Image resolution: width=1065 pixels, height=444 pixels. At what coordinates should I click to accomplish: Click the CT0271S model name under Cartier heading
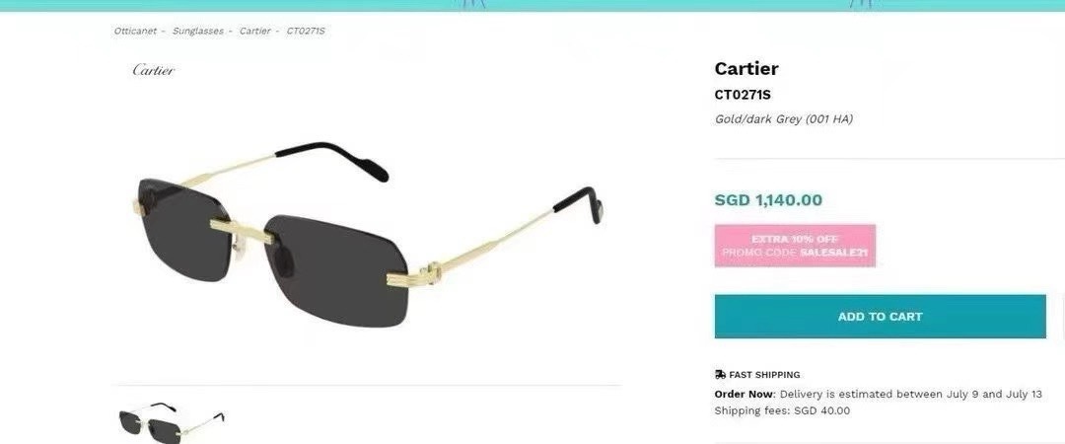pos(743,95)
